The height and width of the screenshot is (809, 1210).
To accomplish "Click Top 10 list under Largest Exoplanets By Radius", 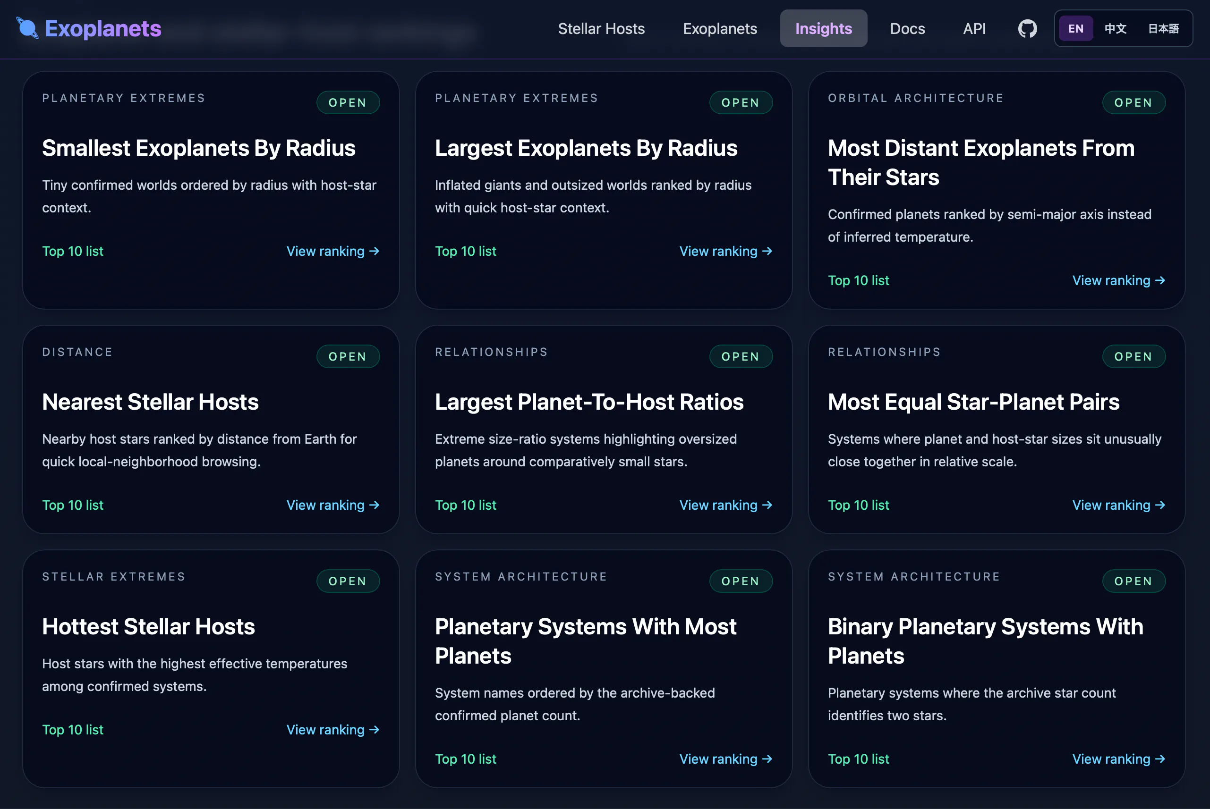I will [466, 251].
